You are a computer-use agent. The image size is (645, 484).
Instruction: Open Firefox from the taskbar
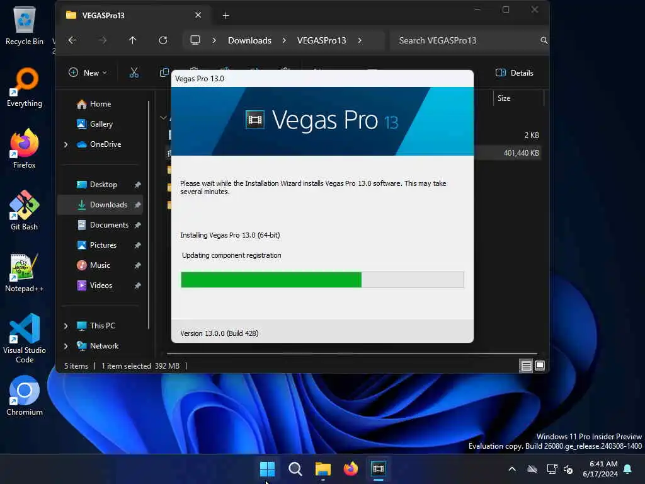[350, 469]
